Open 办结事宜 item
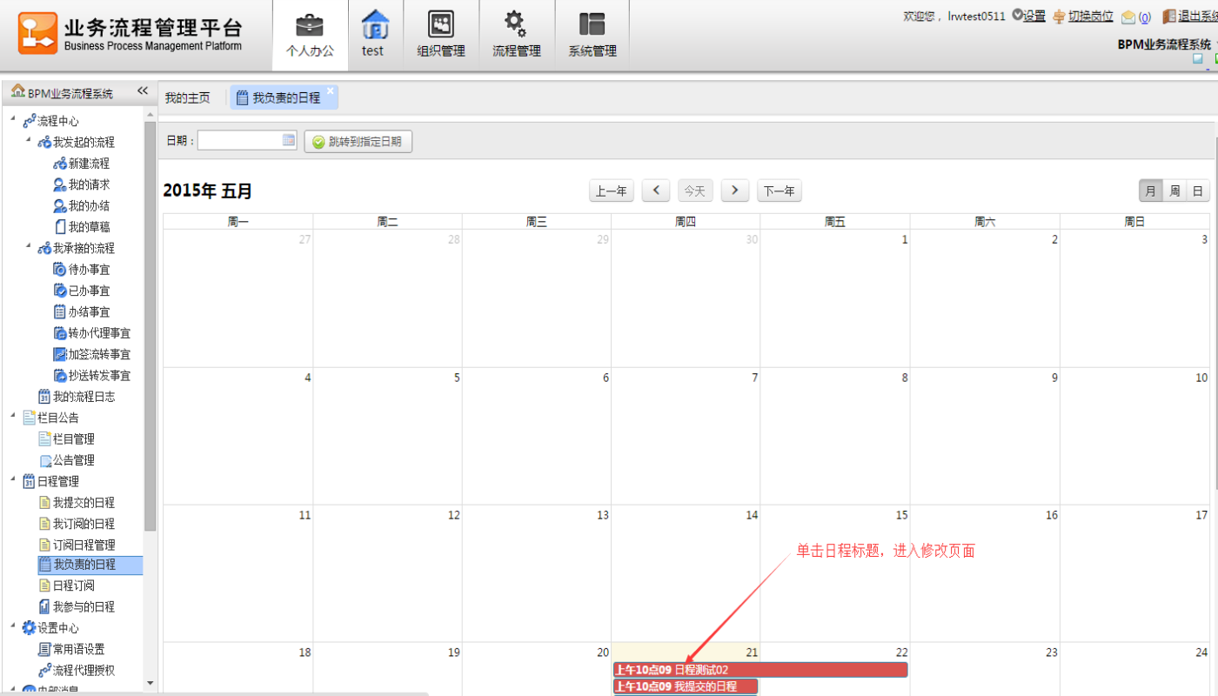Image resolution: width=1218 pixels, height=696 pixels. (89, 311)
